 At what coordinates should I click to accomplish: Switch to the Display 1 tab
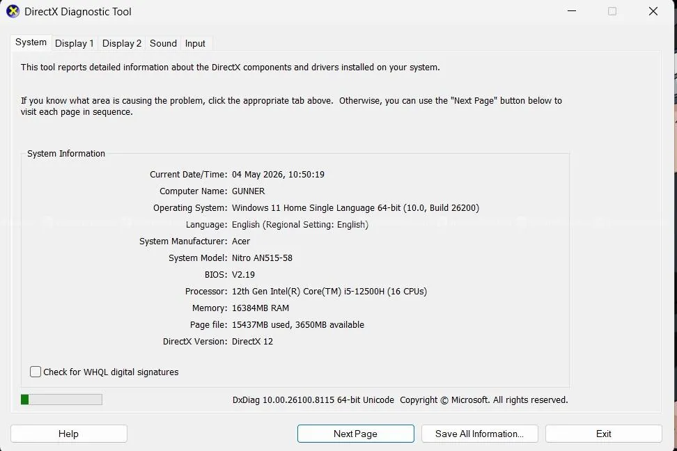click(75, 43)
